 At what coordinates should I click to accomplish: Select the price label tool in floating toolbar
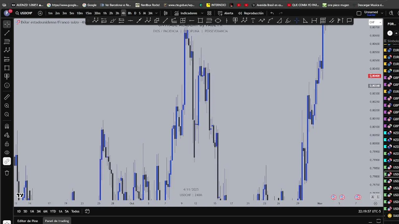[235, 21]
